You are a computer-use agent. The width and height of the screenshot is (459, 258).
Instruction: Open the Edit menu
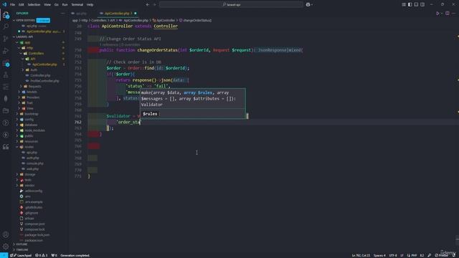click(21, 5)
